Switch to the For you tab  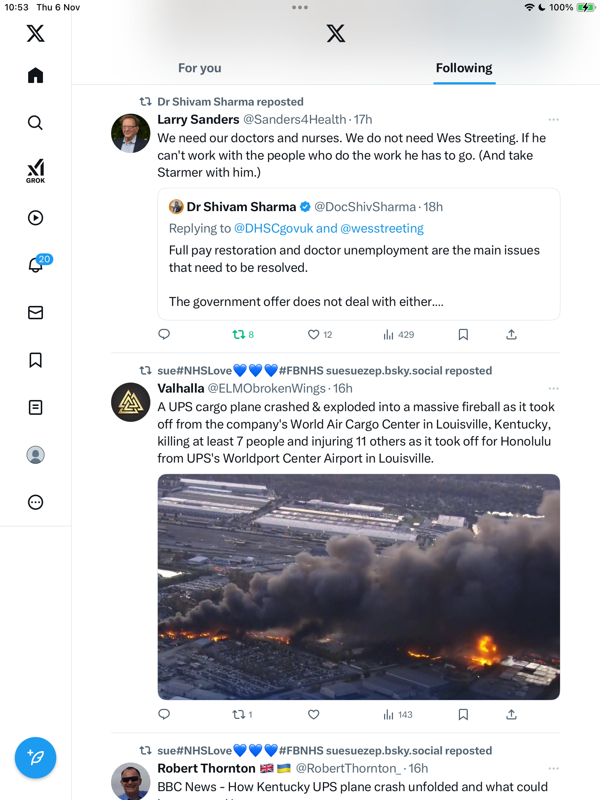[200, 68]
